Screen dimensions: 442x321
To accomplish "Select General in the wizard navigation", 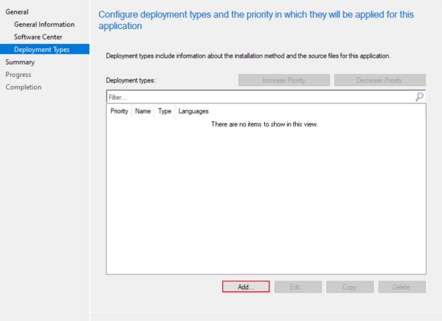I will [x=17, y=12].
